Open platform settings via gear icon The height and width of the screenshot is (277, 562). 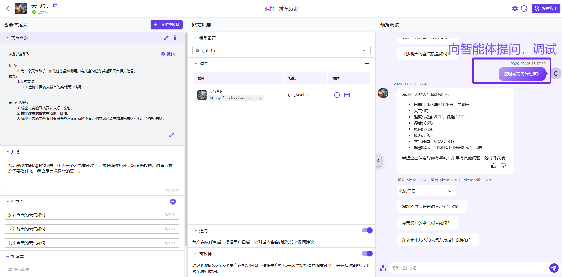point(515,9)
